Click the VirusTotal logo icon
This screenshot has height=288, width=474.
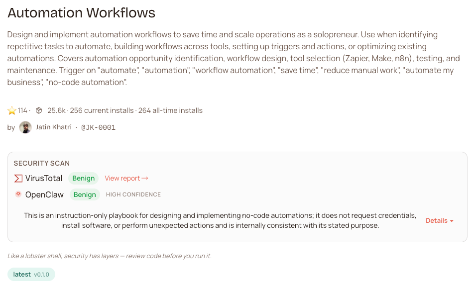point(18,178)
